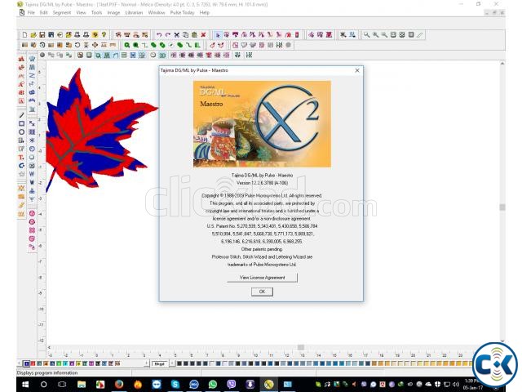
Task: Click the needle bar left scroll arrow
Action: click(x=20, y=363)
